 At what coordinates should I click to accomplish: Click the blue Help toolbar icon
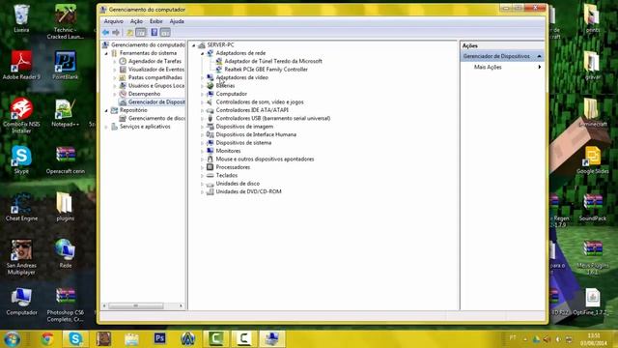click(154, 32)
